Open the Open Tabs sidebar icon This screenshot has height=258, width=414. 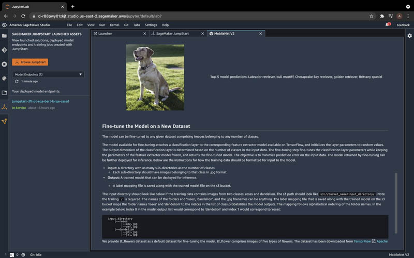click(4, 93)
